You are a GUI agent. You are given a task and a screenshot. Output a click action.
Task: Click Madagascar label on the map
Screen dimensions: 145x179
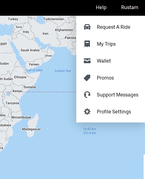[x=31, y=129]
